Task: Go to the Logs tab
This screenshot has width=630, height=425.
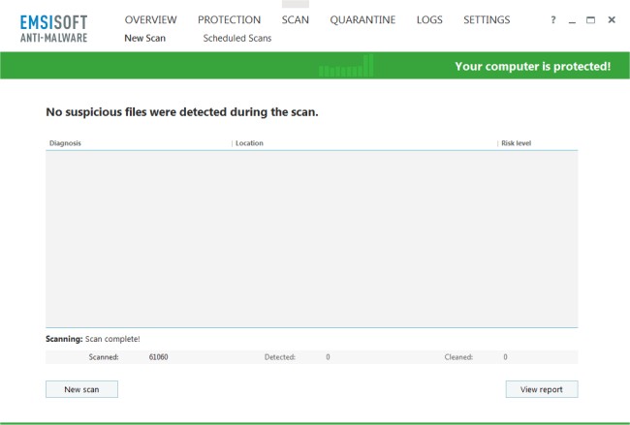Action: pos(429,19)
